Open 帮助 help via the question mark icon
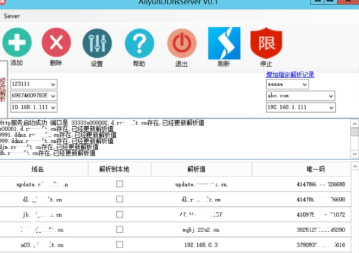This screenshot has width=359, height=253. (x=140, y=43)
